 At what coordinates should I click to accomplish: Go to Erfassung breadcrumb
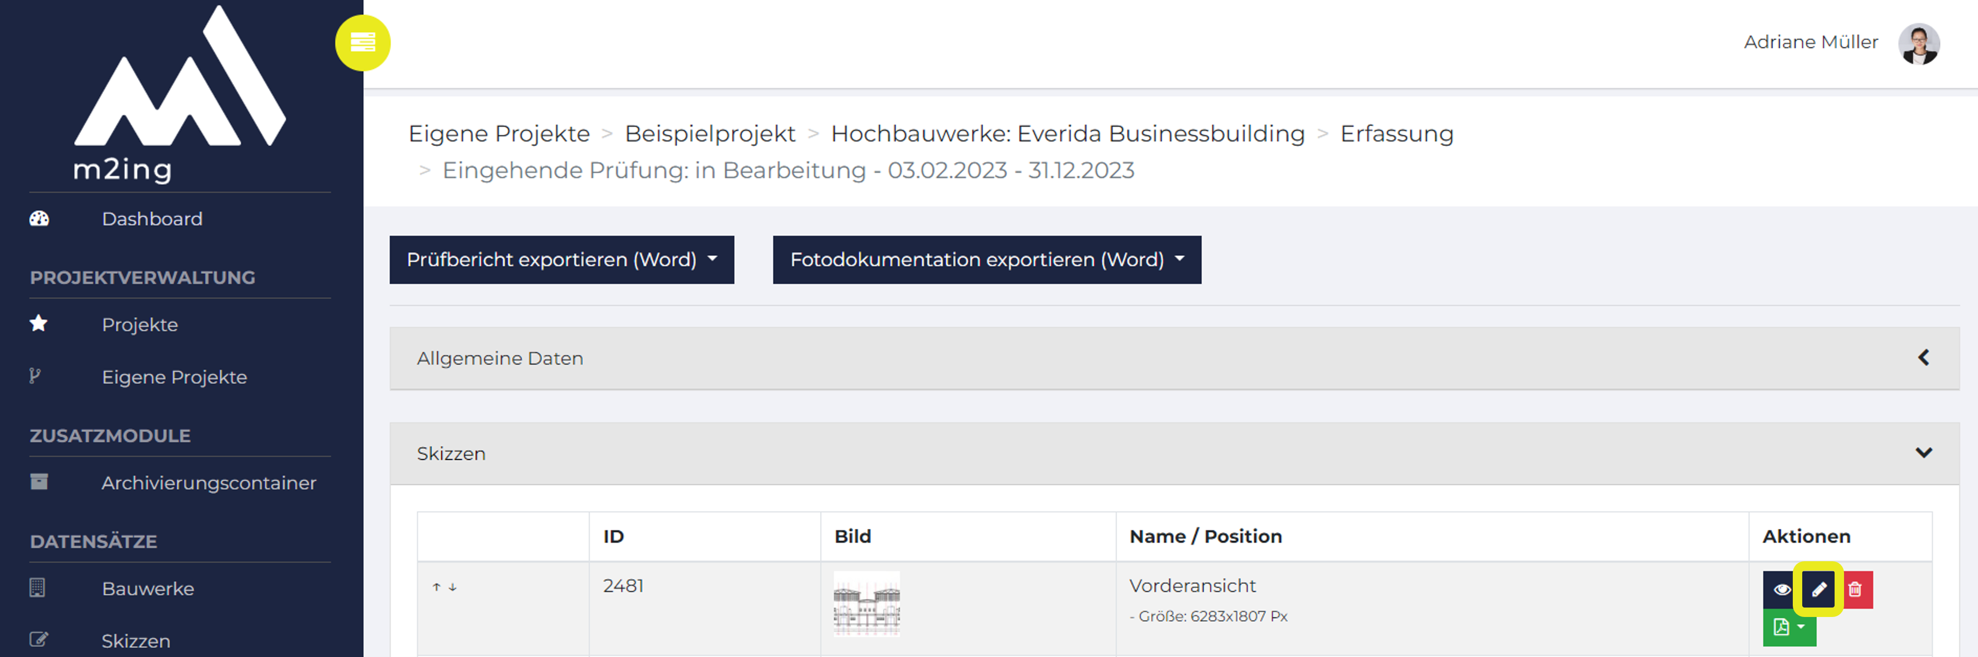pos(1397,134)
